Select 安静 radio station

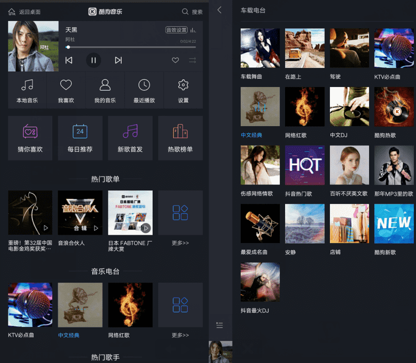(305, 223)
